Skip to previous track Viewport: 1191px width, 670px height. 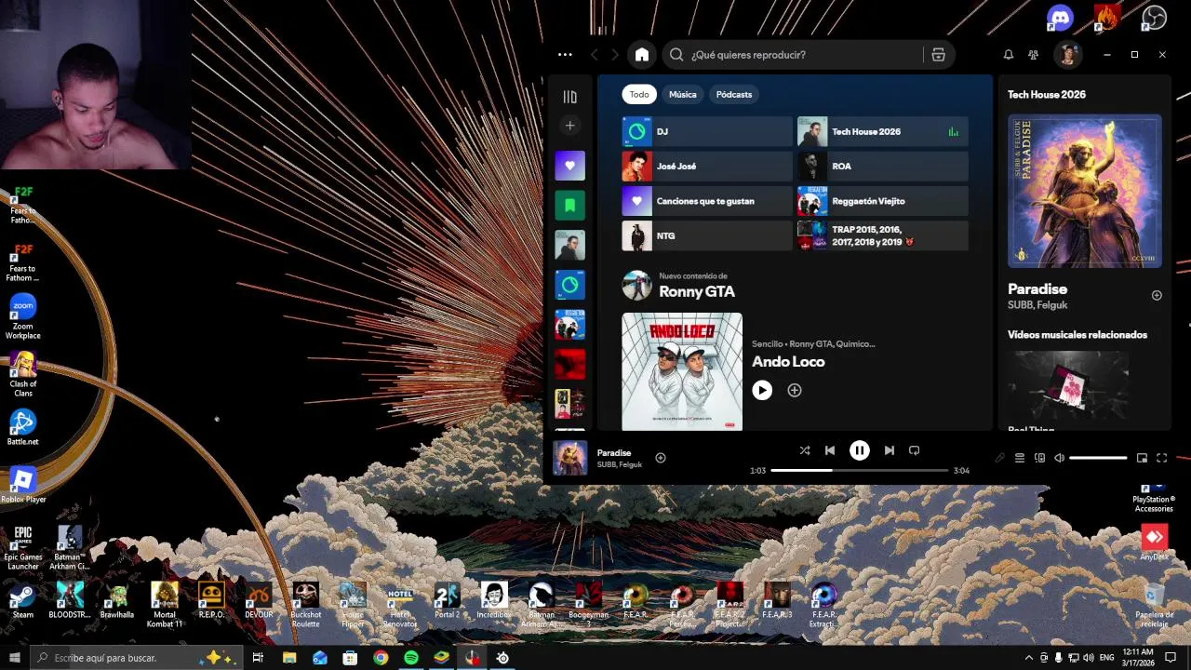point(830,450)
